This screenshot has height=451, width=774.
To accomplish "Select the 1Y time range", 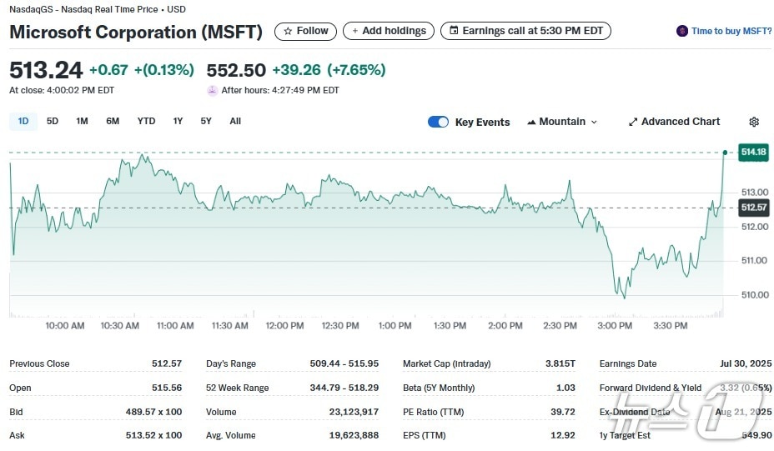I will coord(178,121).
